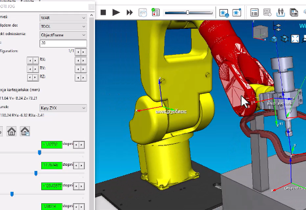
Task: Fast-forward the simulation
Action: 130,12
